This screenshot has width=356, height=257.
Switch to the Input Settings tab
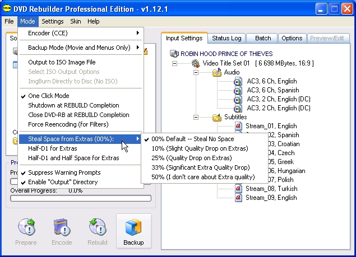pos(184,38)
